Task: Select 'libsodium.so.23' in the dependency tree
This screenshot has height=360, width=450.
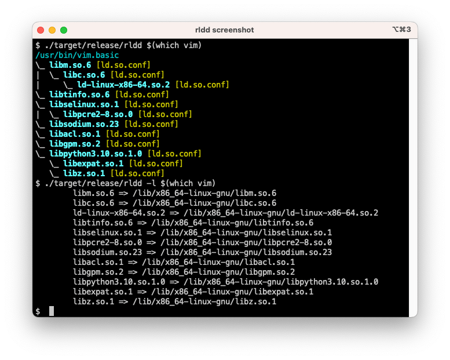Action: tap(84, 124)
